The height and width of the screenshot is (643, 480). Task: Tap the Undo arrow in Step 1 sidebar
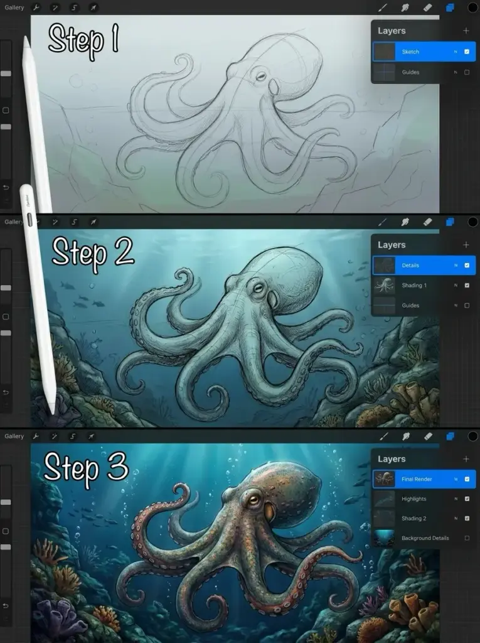[6, 187]
